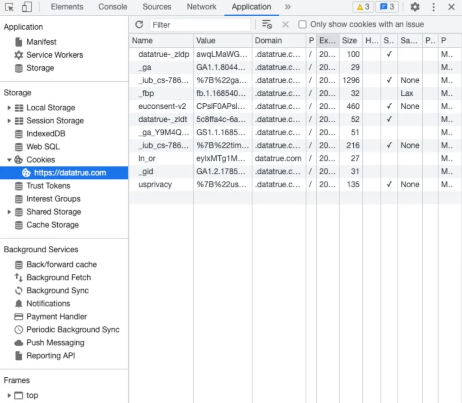
Task: Open the customize DevTools three-dot menu
Action: (x=433, y=7)
